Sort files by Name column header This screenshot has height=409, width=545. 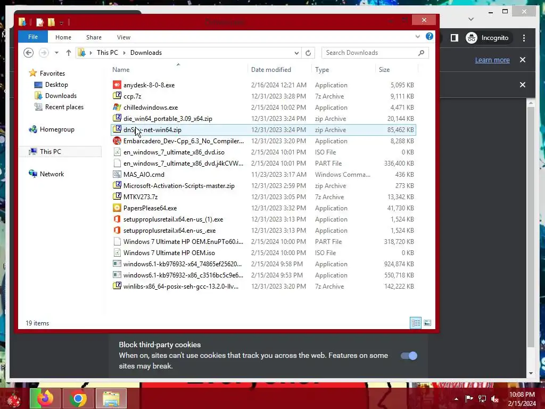pos(121,70)
